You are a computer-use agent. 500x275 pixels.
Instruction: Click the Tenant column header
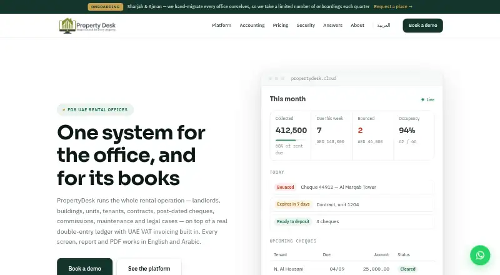click(x=280, y=254)
